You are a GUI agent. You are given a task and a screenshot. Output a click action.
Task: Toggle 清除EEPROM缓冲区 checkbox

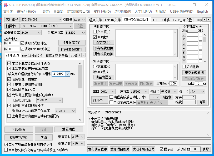pos(22,49)
